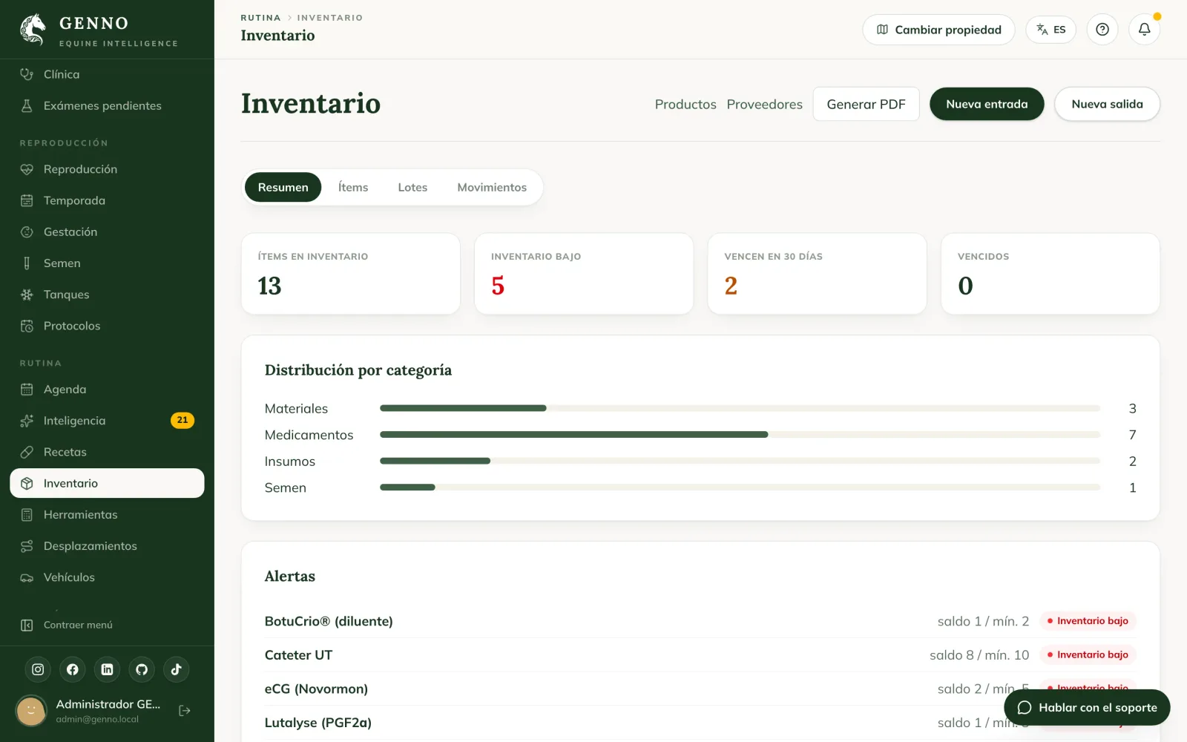Open the Instagram social icon
Screen dimensions: 1187x742
coord(38,669)
